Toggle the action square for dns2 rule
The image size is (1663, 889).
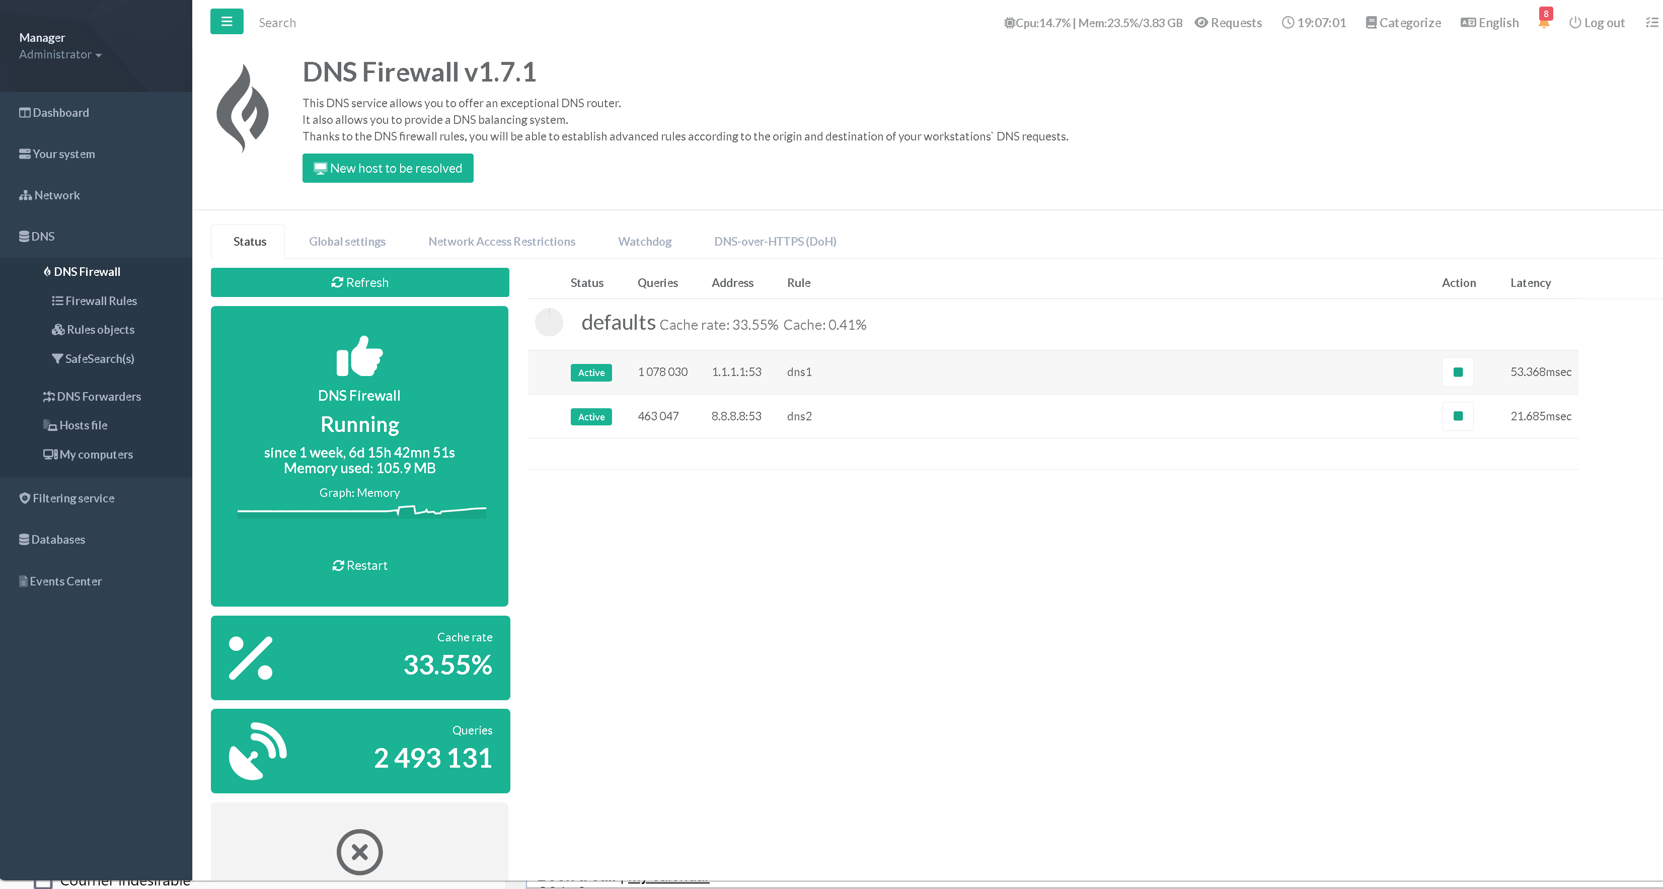[1457, 416]
